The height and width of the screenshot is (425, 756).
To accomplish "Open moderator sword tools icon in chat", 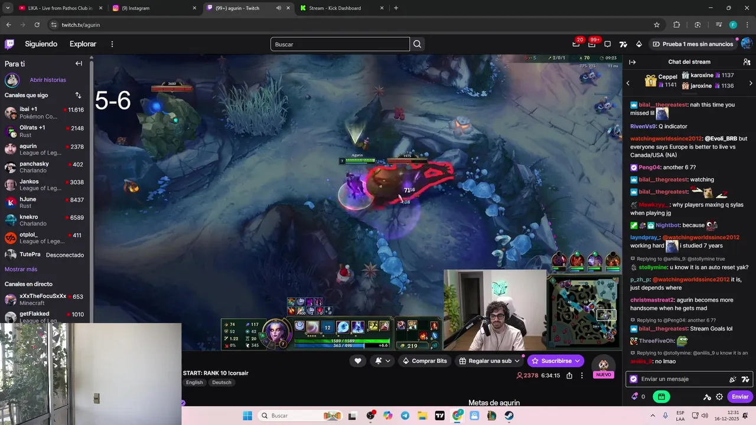I will click(x=707, y=397).
